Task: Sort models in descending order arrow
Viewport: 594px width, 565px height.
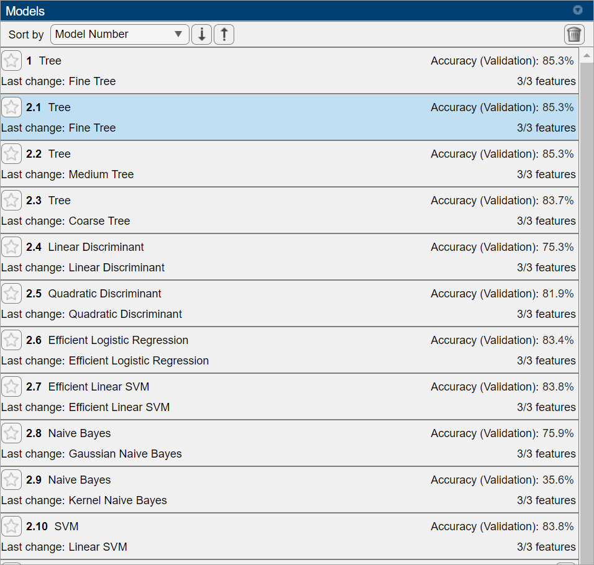Action: [x=201, y=34]
